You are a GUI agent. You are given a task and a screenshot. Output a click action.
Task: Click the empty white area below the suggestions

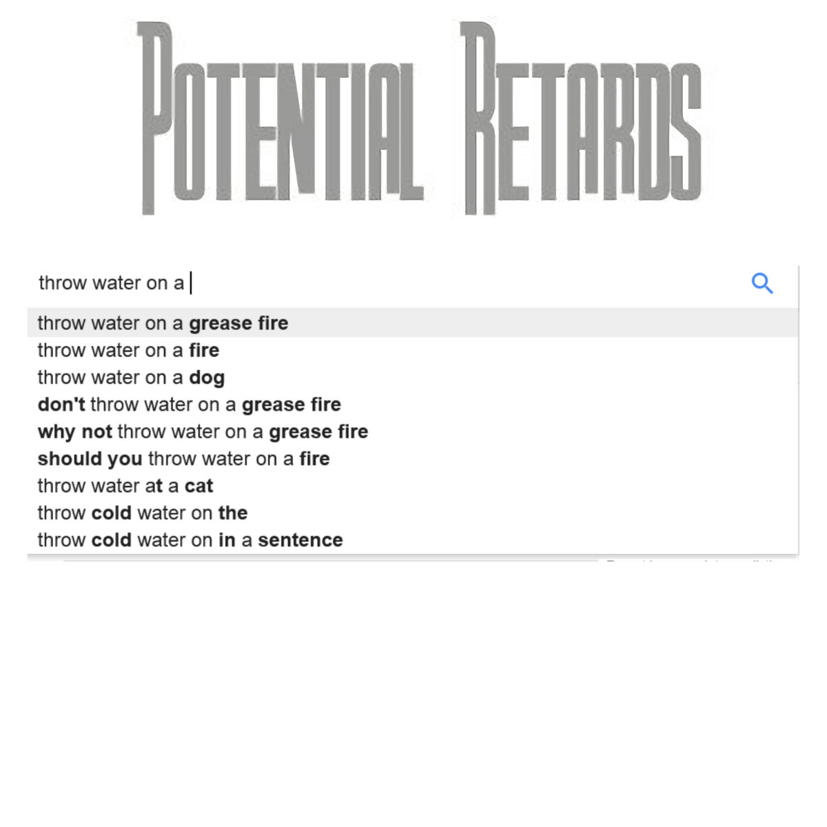(413, 689)
